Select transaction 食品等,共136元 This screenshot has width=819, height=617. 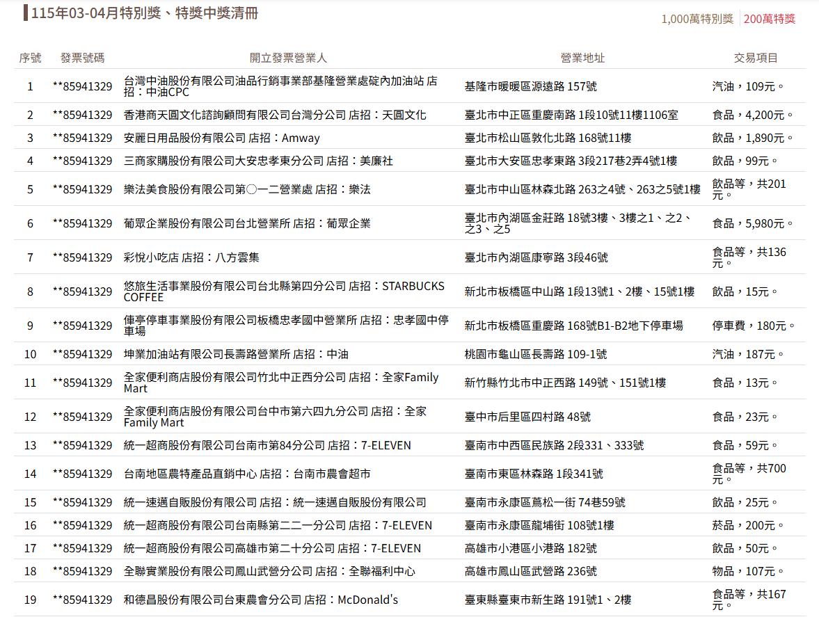(x=749, y=257)
